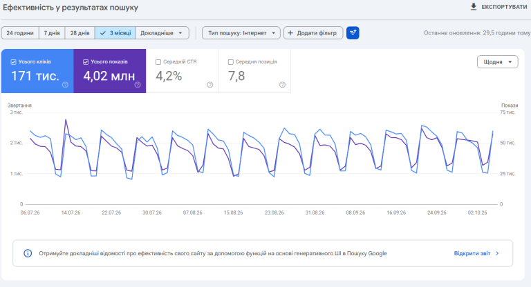531x287 pixels.
Task: Open help icon in Середня позиція card
Action: pyautogui.click(x=282, y=85)
